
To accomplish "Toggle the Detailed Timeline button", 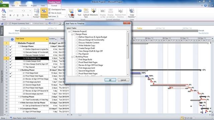I will [44, 13].
